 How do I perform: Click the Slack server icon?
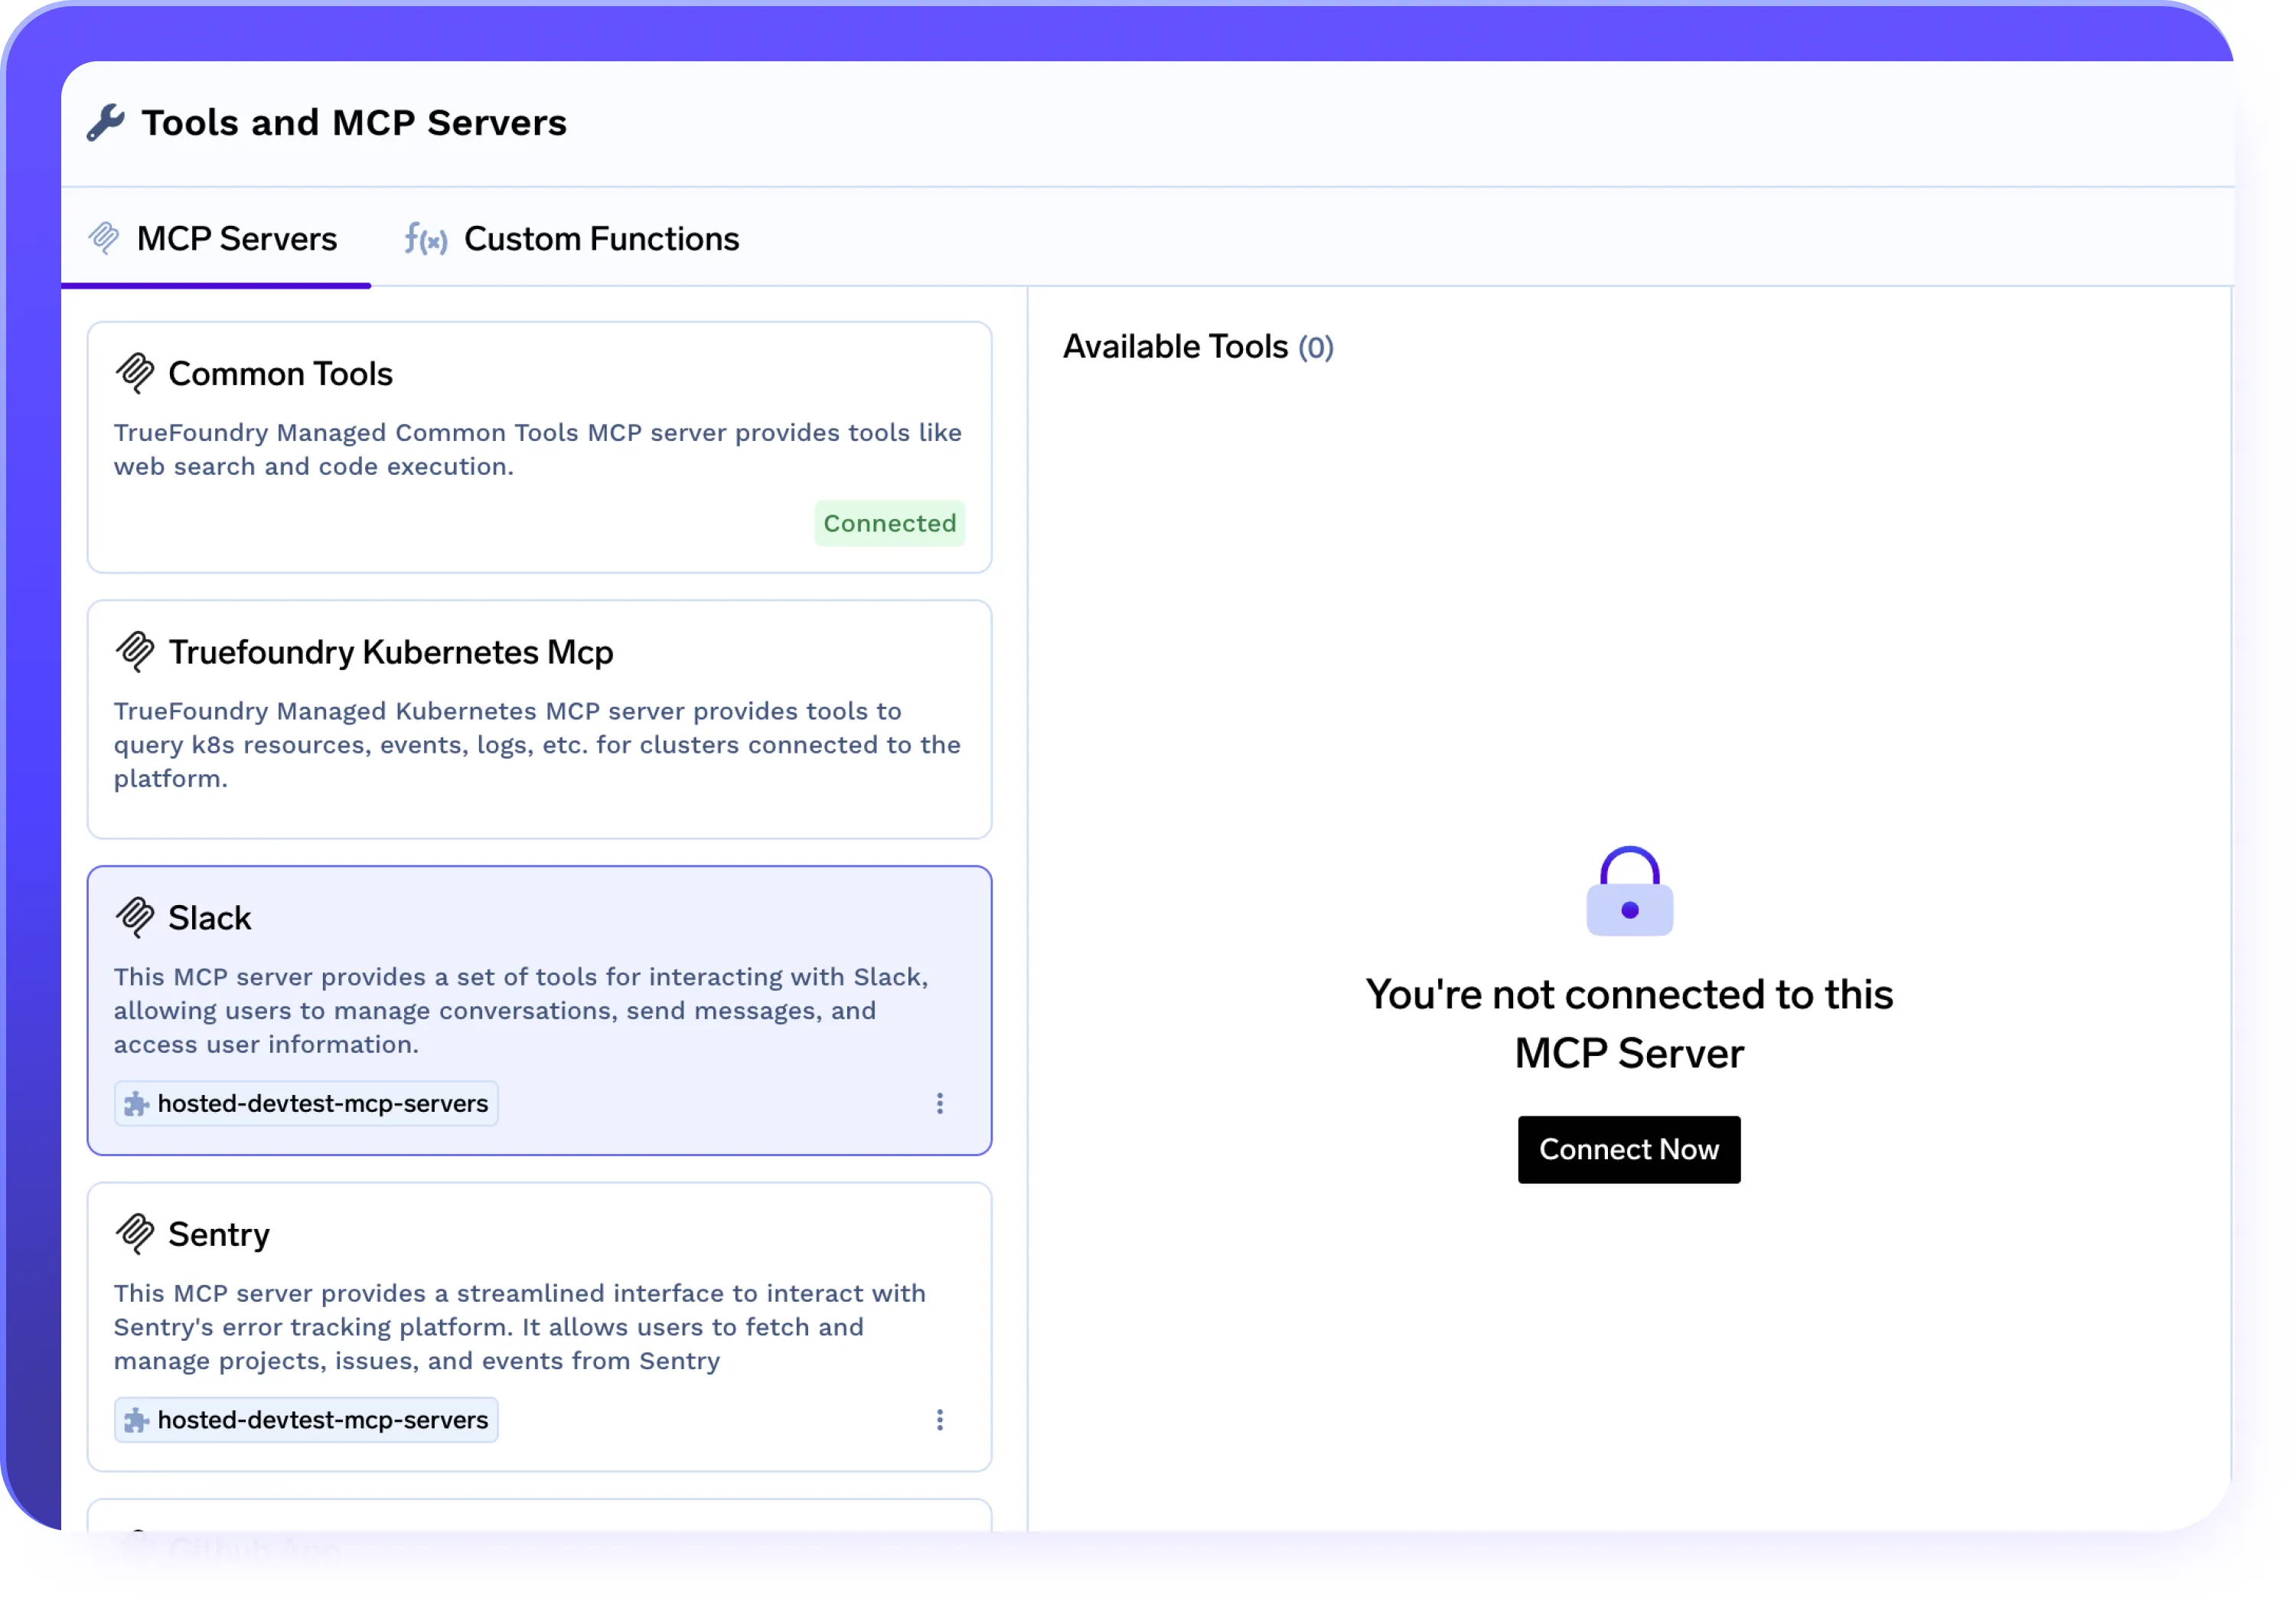pos(136,916)
